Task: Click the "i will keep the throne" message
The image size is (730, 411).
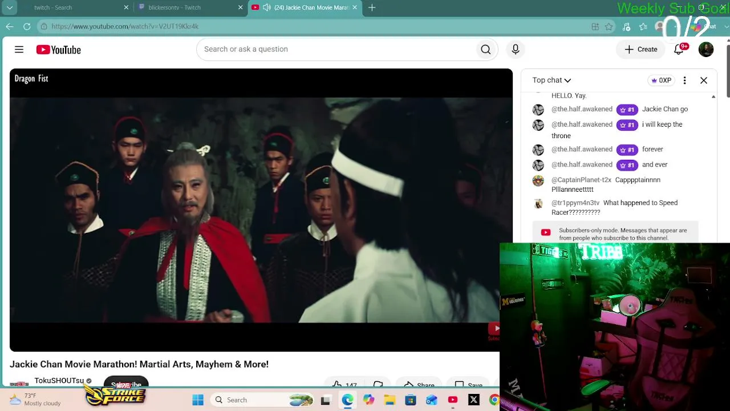Action: tap(617, 130)
